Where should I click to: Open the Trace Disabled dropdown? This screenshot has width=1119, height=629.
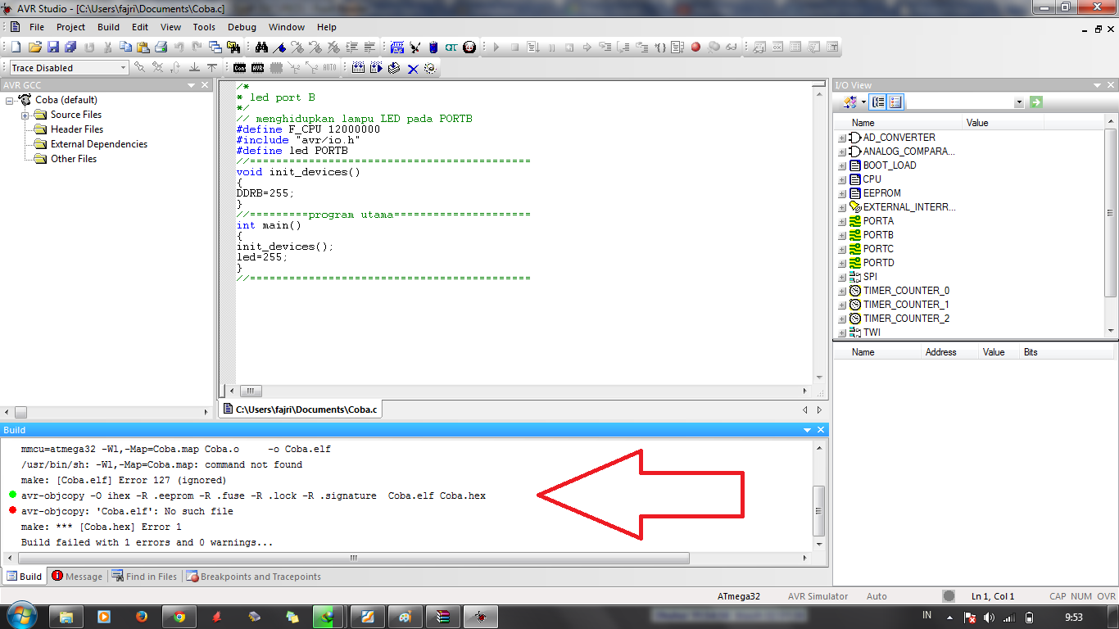point(123,68)
